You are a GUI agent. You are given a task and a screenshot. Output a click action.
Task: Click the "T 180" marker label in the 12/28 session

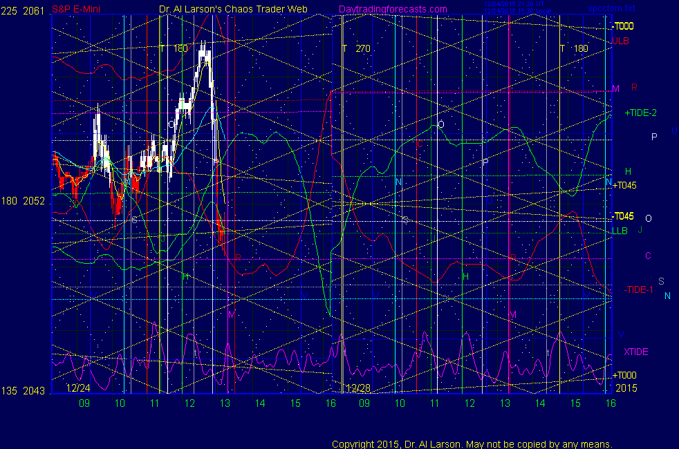click(x=574, y=48)
